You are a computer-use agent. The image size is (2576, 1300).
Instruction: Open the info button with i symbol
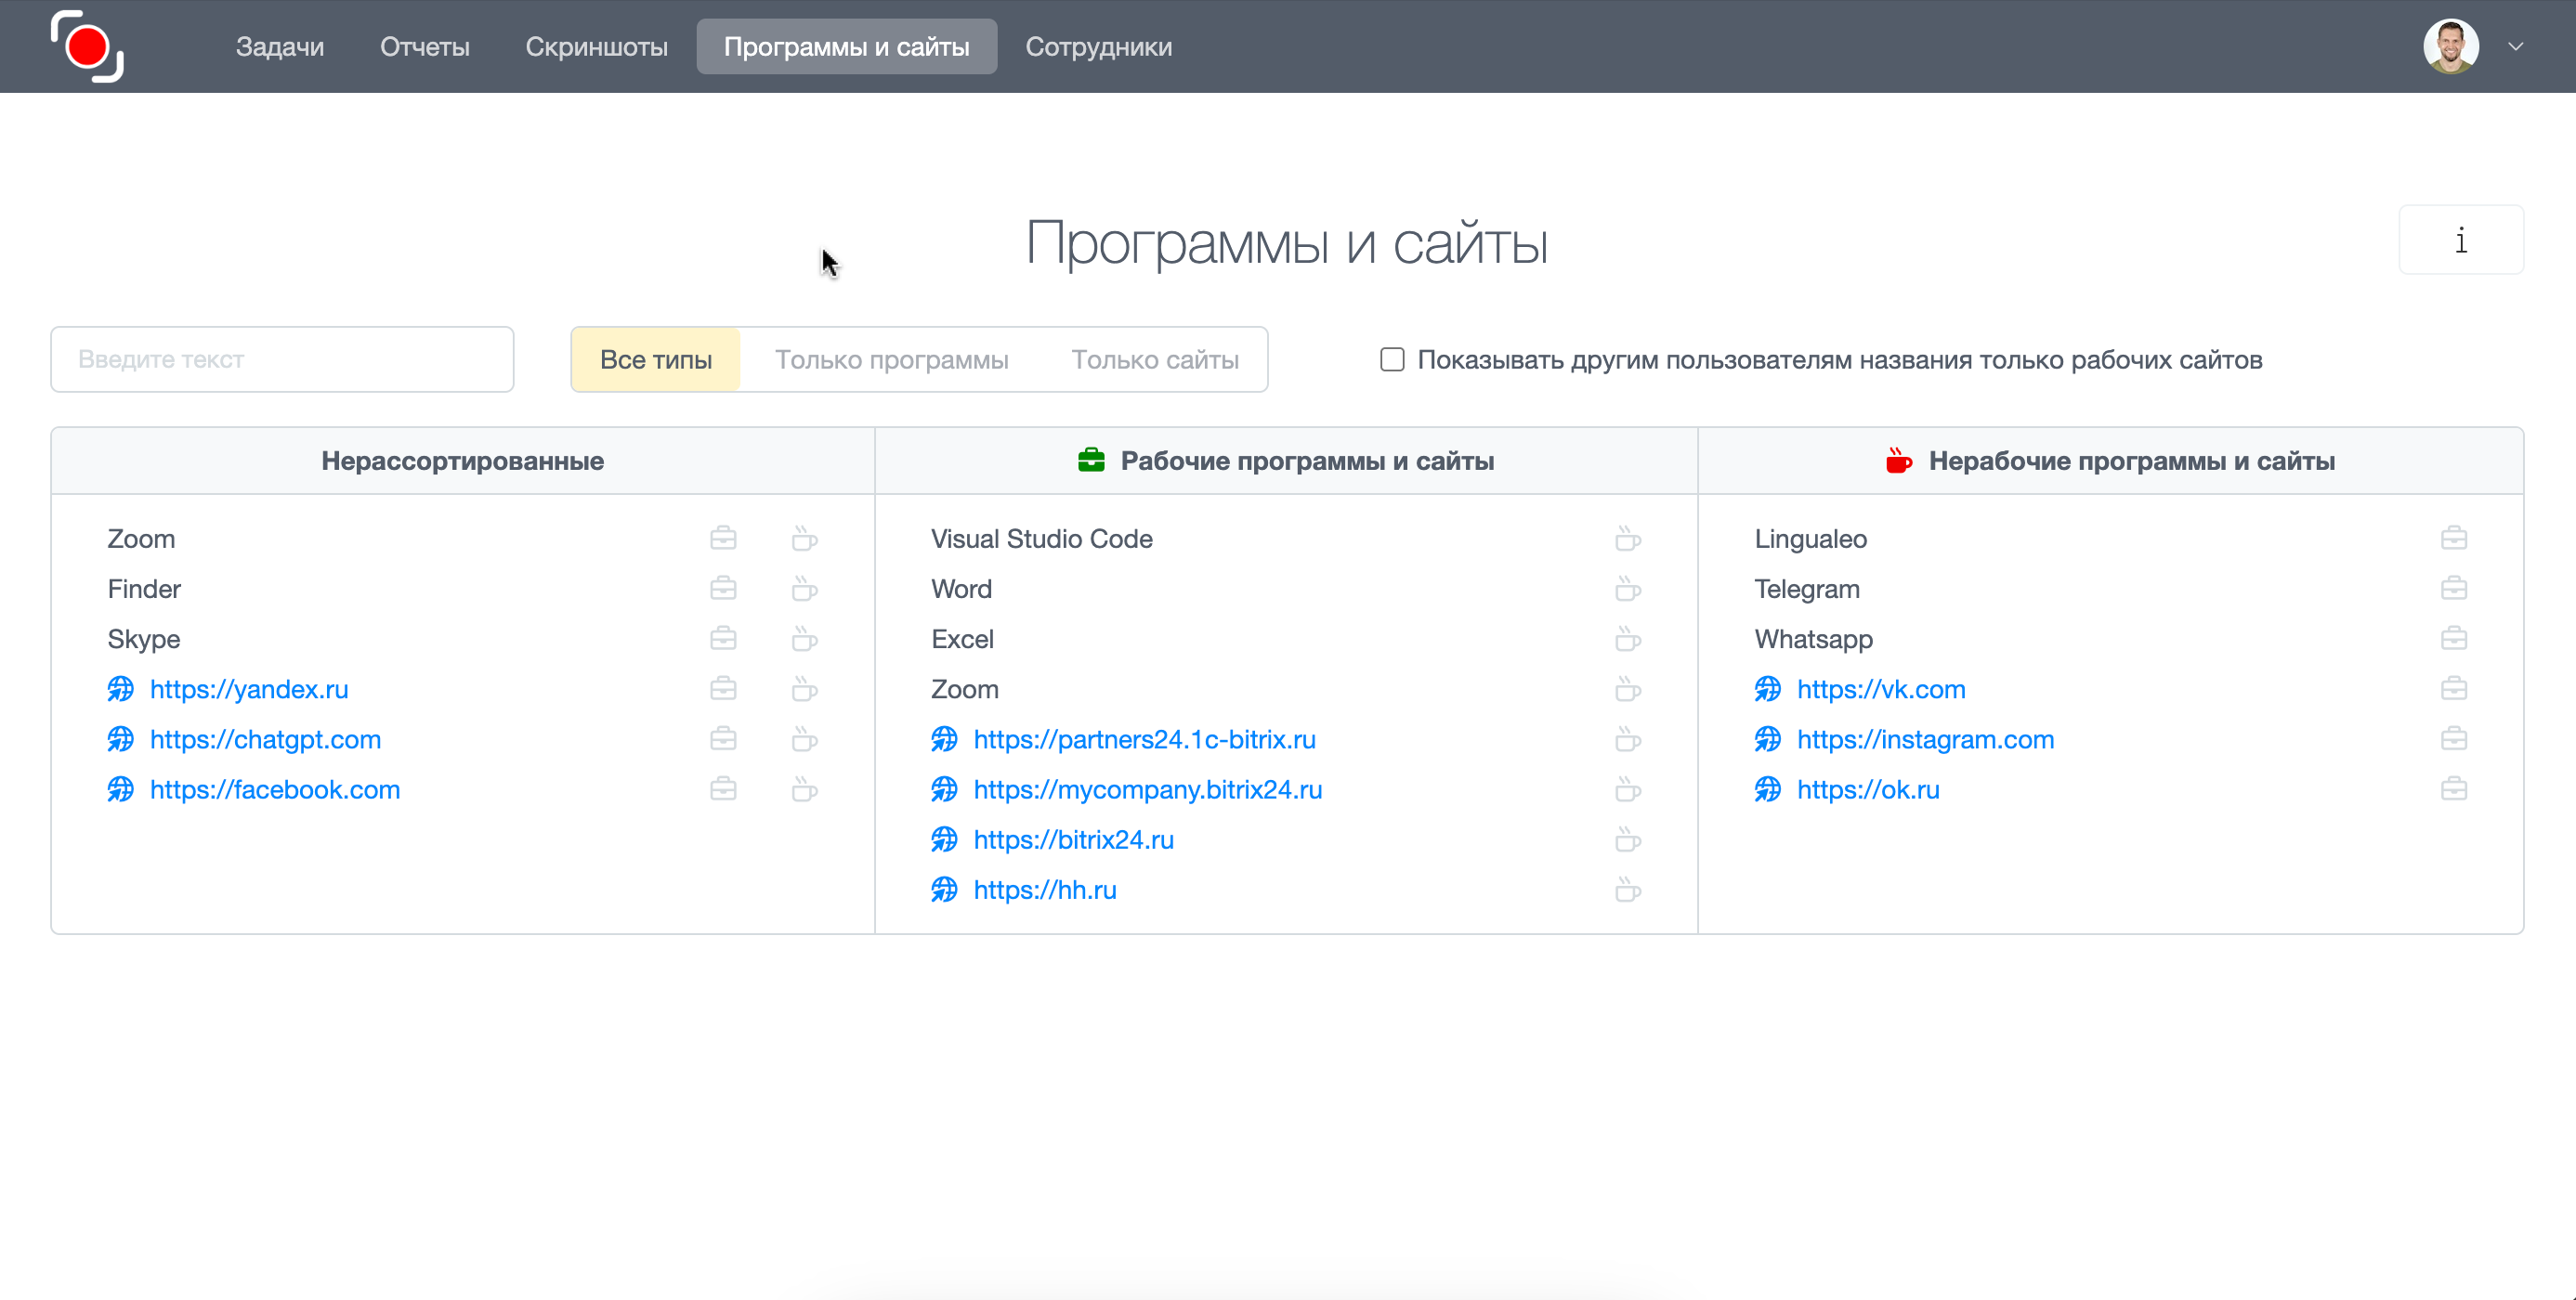coord(2460,240)
